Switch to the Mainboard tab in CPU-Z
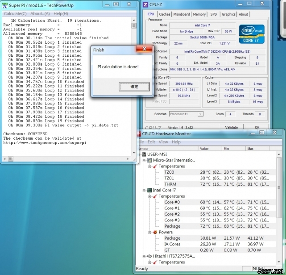This screenshot has height=275, width=286. tap(181, 14)
